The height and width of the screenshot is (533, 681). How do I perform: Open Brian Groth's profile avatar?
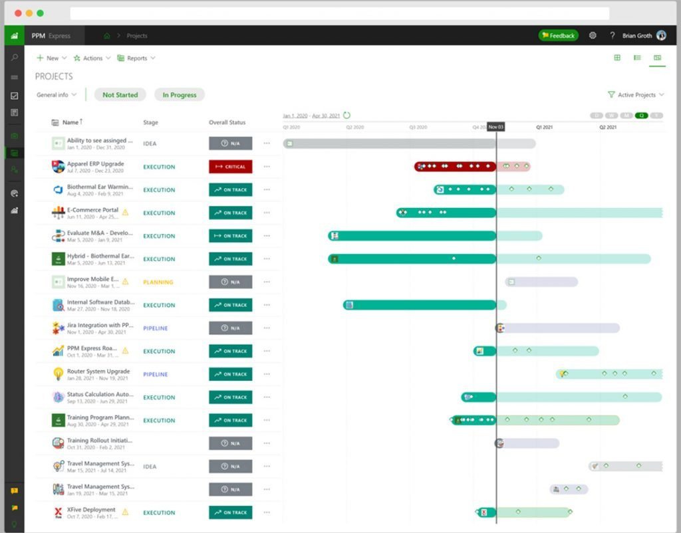[661, 36]
